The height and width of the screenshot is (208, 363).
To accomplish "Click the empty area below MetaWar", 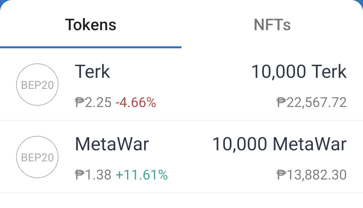I will [x=182, y=201].
